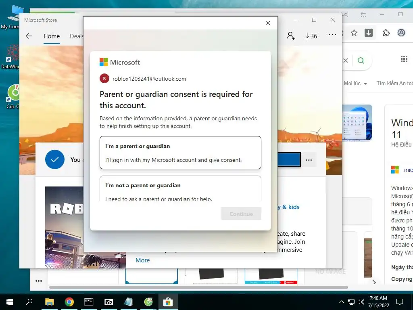
Task: Click the Roblox-blue button behind the dialog
Action: coord(289,159)
